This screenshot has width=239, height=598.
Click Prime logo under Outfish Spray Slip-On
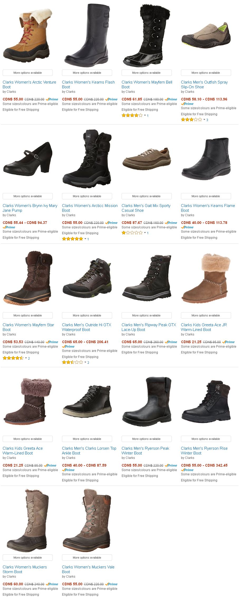(x=187, y=104)
